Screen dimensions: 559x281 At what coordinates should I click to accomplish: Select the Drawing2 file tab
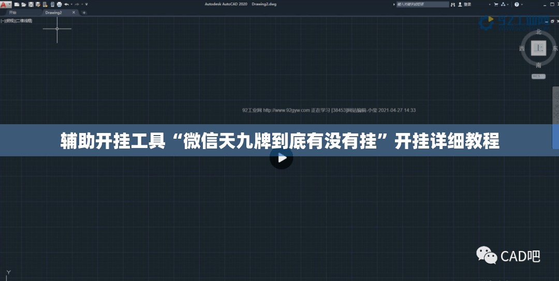point(53,12)
